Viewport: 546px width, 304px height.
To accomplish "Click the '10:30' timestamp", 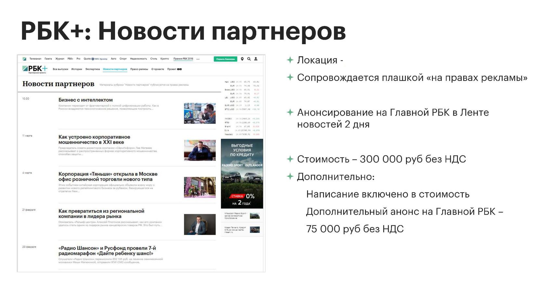I will click(26, 98).
